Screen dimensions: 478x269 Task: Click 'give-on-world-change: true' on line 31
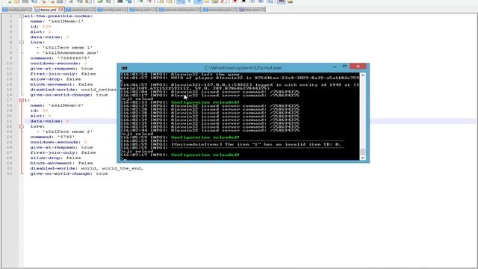click(x=69, y=173)
